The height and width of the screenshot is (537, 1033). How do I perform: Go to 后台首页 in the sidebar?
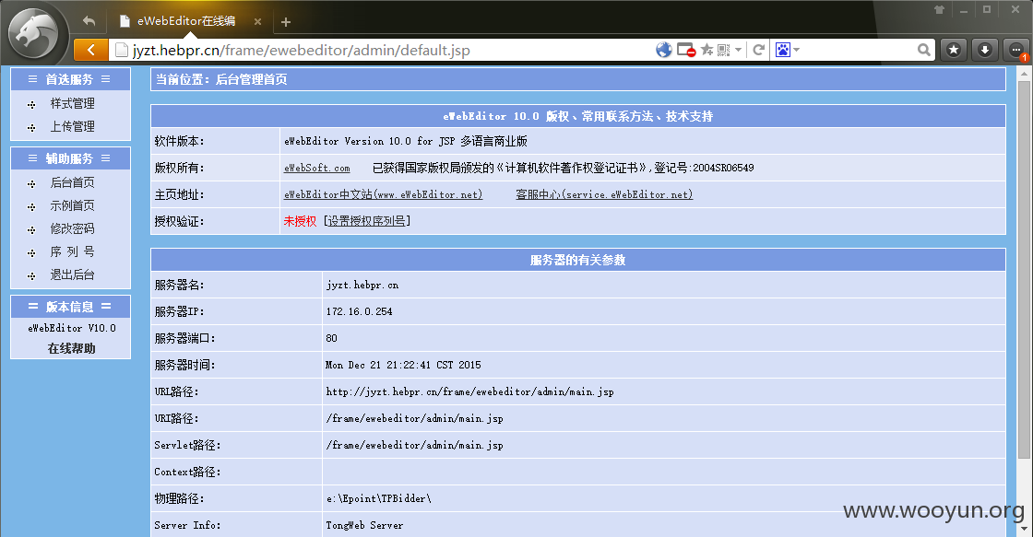pyautogui.click(x=73, y=182)
